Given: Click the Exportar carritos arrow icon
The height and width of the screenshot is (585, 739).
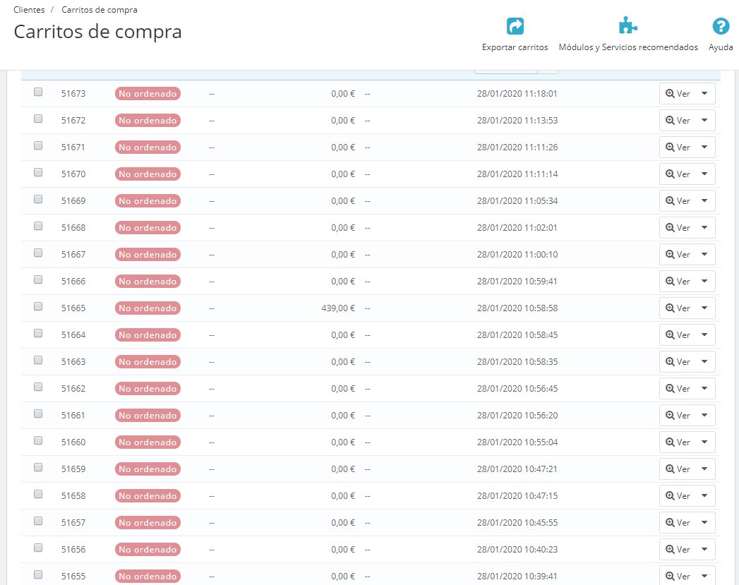Looking at the screenshot, I should pos(515,26).
